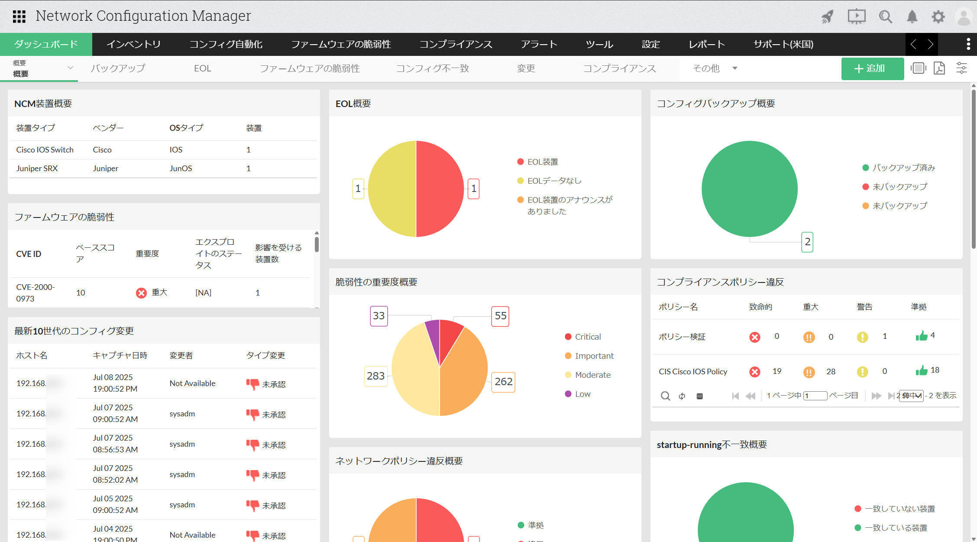The width and height of the screenshot is (977, 542).
Task: Open rows-per-page dropdown in compliance table
Action: point(911,396)
